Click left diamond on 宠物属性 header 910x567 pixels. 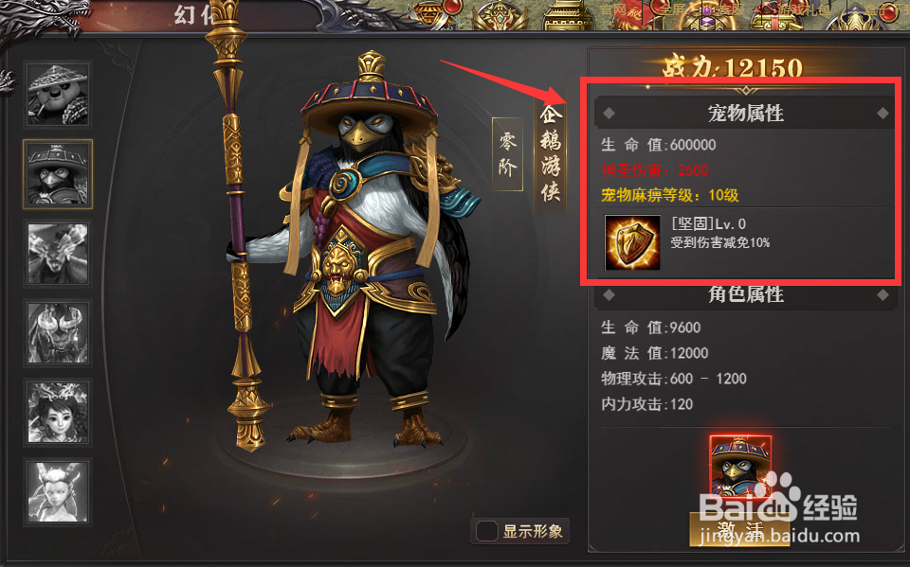coord(609,114)
